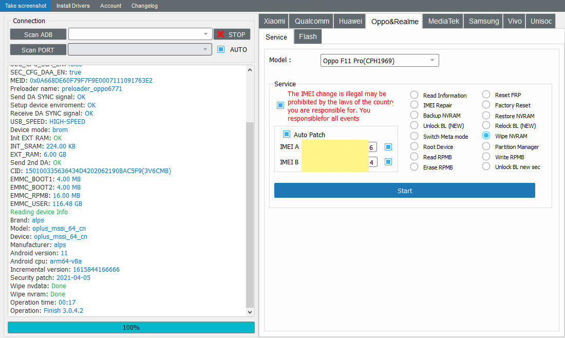Select the Service sub-tab
Screen dimensions: 565x338
[276, 37]
